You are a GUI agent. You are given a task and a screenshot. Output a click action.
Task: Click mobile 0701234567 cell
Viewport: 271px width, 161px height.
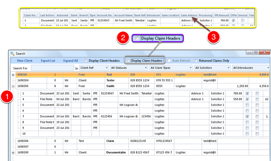click(164, 141)
